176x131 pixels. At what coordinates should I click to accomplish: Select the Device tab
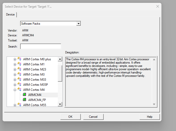[10, 14]
